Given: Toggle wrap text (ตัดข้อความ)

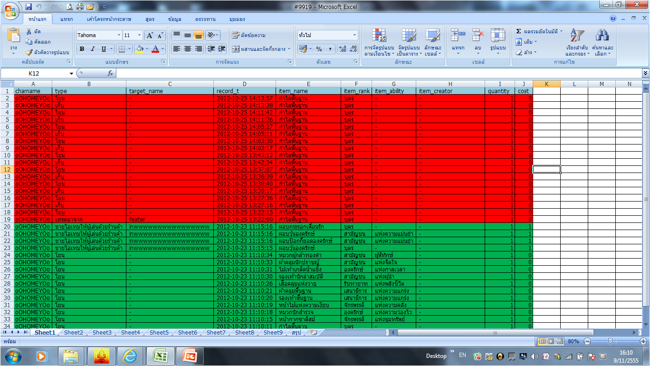Looking at the screenshot, I should pyautogui.click(x=249, y=35).
